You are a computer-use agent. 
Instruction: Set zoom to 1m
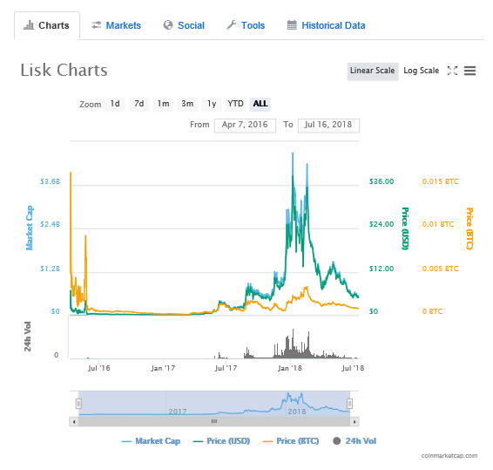tap(163, 104)
